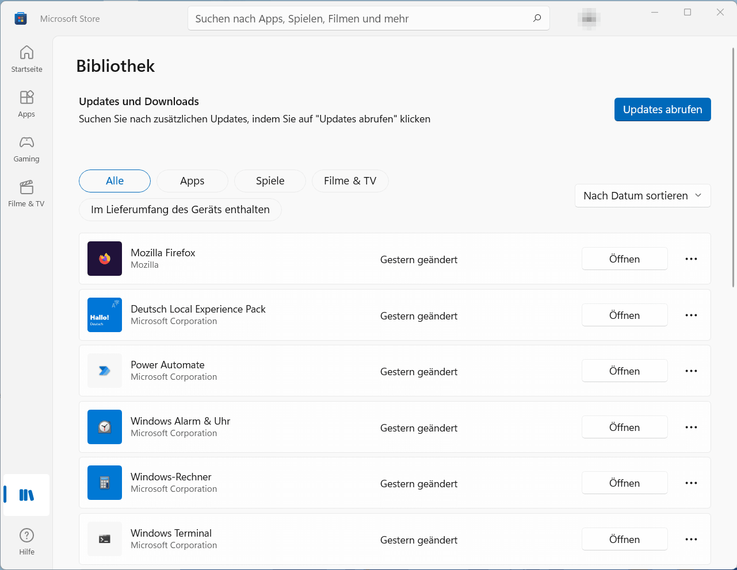This screenshot has height=570, width=737.
Task: Filter by the Apps chip
Action: coord(192,181)
